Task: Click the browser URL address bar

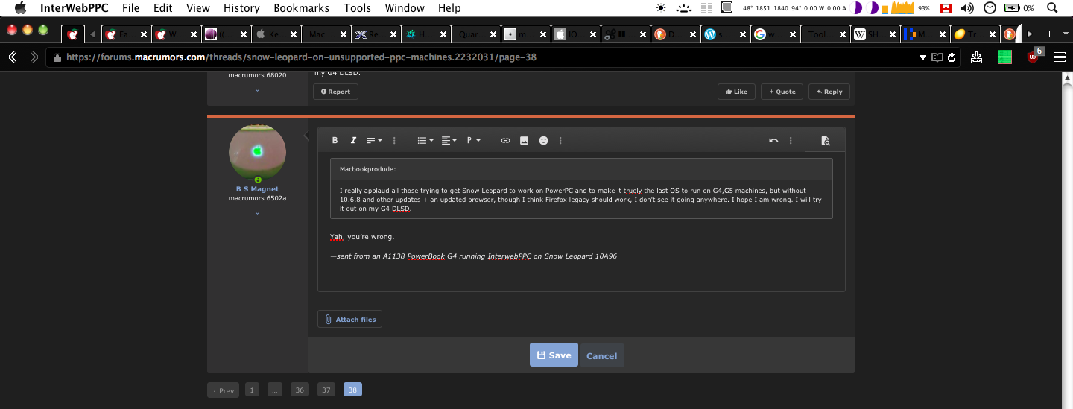Action: [x=484, y=57]
